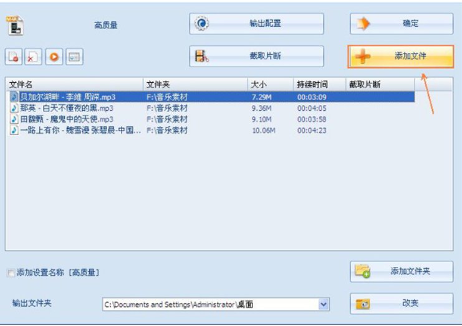Click the 添加文件 add file button
Screen dimensions: 462x326
pyautogui.click(x=401, y=57)
